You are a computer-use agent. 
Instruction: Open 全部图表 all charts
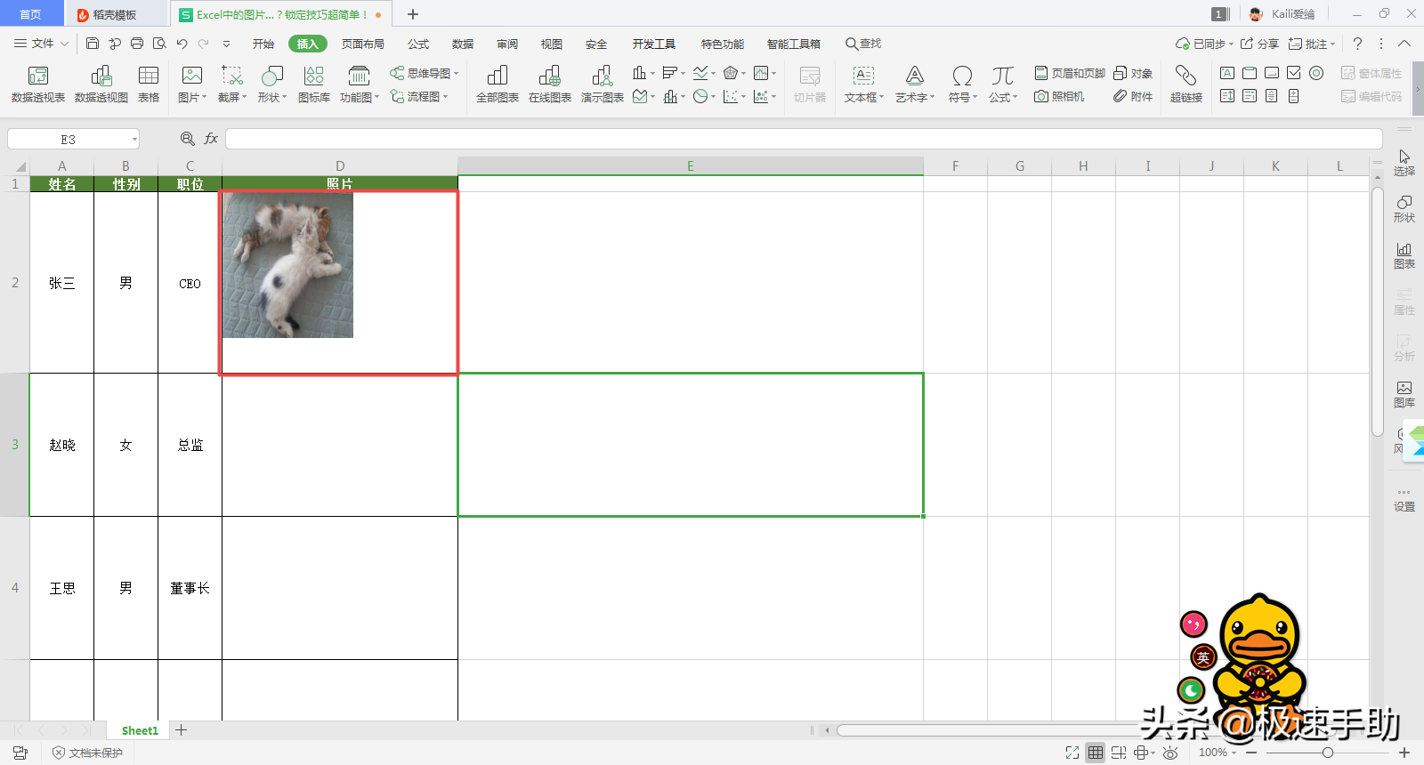(x=498, y=85)
